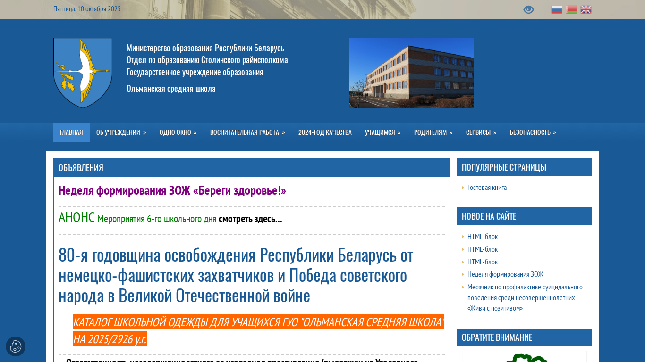The width and height of the screenshot is (645, 362).
Task: Click the 'смотреть здесь...' link
Action: tap(250, 219)
